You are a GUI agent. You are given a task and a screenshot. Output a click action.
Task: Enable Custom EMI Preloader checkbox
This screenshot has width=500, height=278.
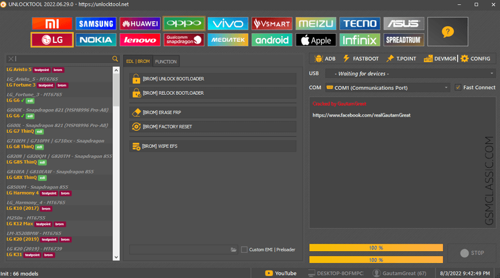coord(244,250)
